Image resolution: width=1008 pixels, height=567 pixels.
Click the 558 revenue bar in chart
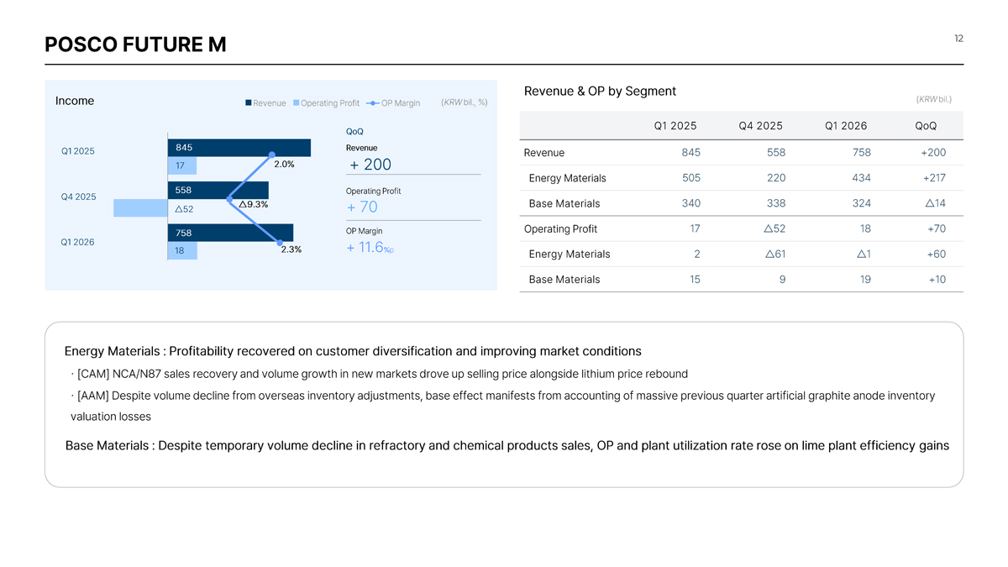218,190
